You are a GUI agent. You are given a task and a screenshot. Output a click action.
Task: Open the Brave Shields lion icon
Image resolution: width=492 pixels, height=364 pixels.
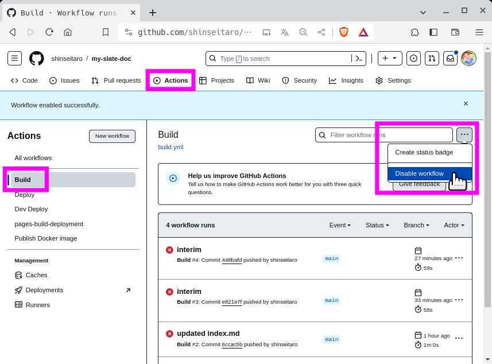(344, 32)
